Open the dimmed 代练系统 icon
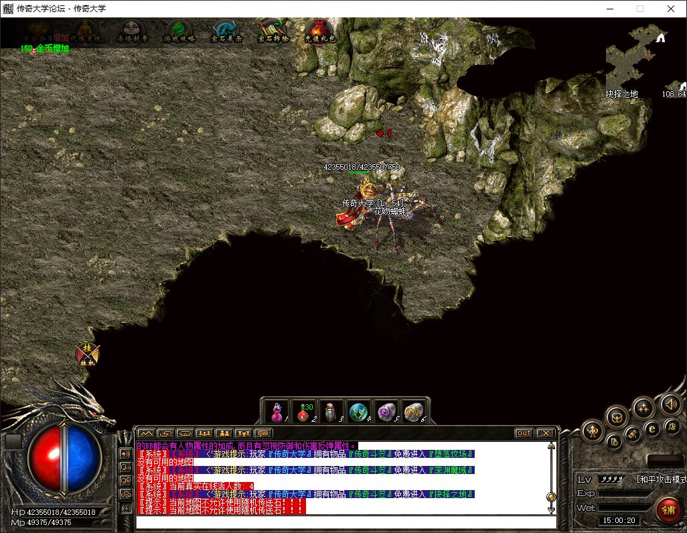 click(86, 32)
